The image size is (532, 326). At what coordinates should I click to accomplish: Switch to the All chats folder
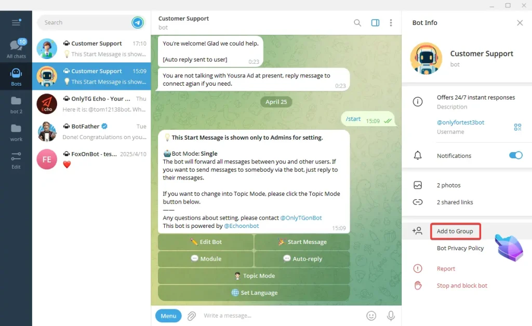pos(16,49)
